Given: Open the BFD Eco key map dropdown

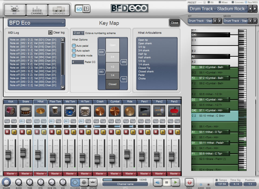Looking at the screenshot, I should (36, 23).
